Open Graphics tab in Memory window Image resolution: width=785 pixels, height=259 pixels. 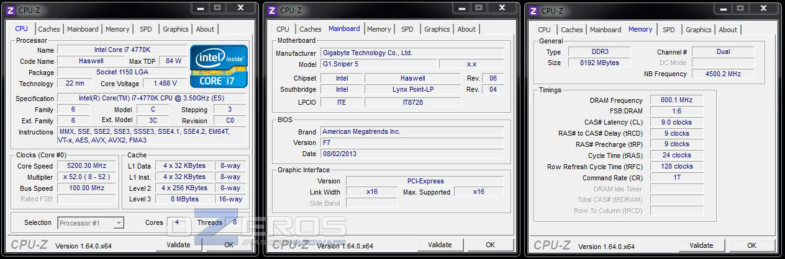[699, 30]
